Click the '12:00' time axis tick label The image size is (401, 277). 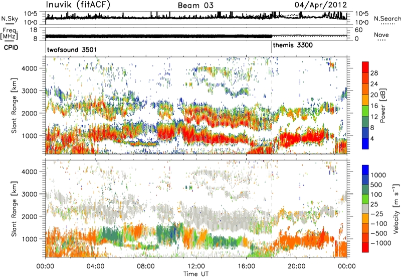click(x=196, y=266)
